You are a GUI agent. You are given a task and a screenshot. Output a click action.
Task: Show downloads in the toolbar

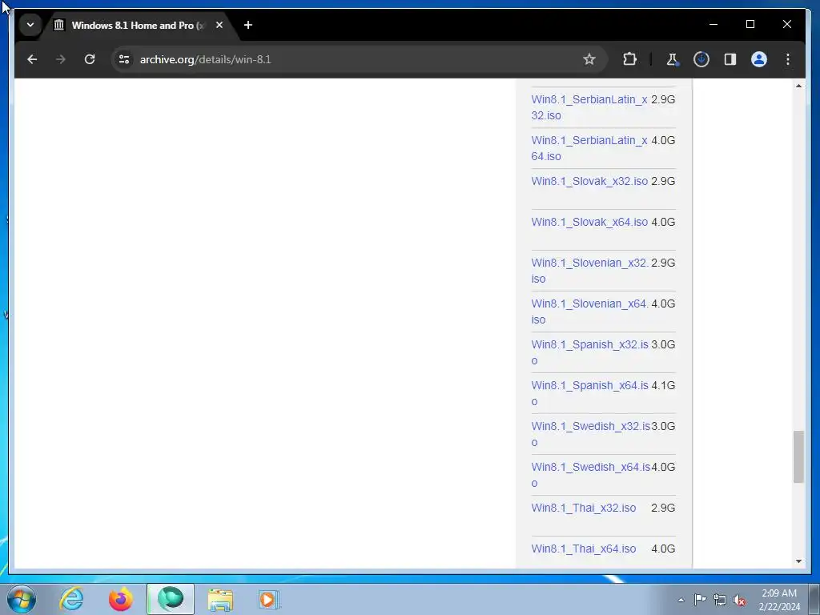point(701,59)
